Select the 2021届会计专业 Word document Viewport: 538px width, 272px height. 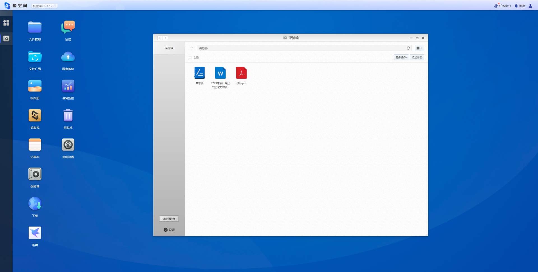pyautogui.click(x=220, y=78)
